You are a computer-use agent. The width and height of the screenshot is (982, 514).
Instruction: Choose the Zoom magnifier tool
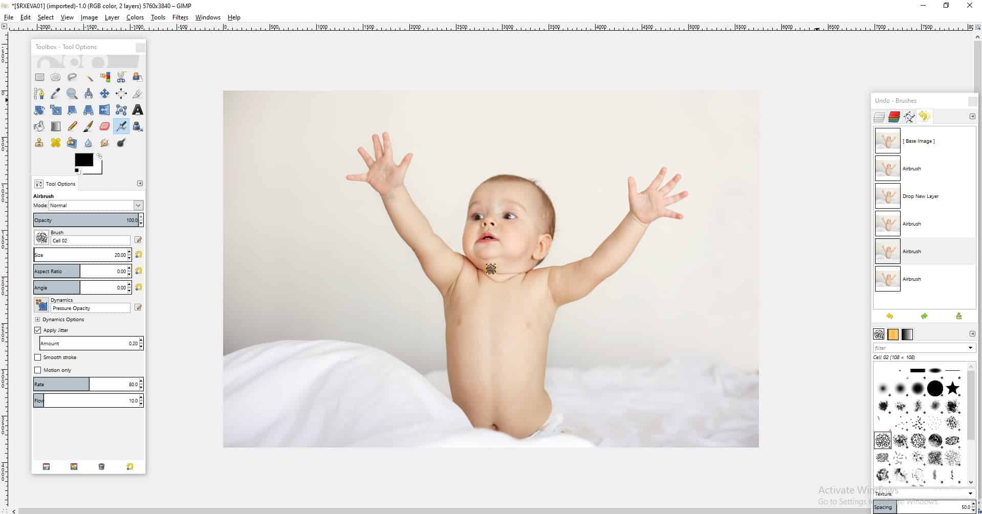(x=72, y=94)
